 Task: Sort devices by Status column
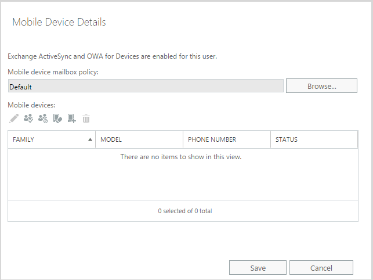pos(287,140)
